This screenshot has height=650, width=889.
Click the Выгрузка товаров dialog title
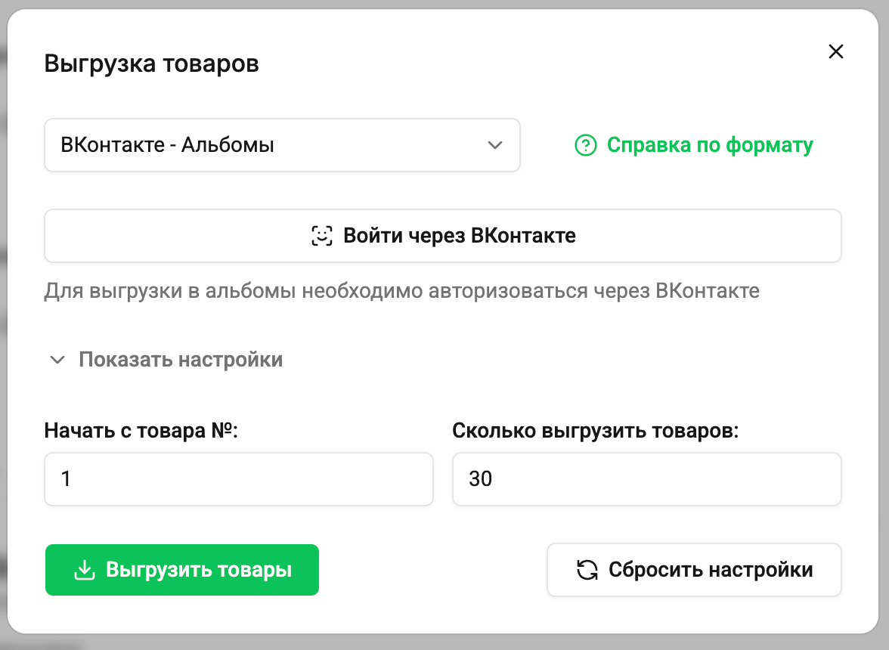coord(151,63)
